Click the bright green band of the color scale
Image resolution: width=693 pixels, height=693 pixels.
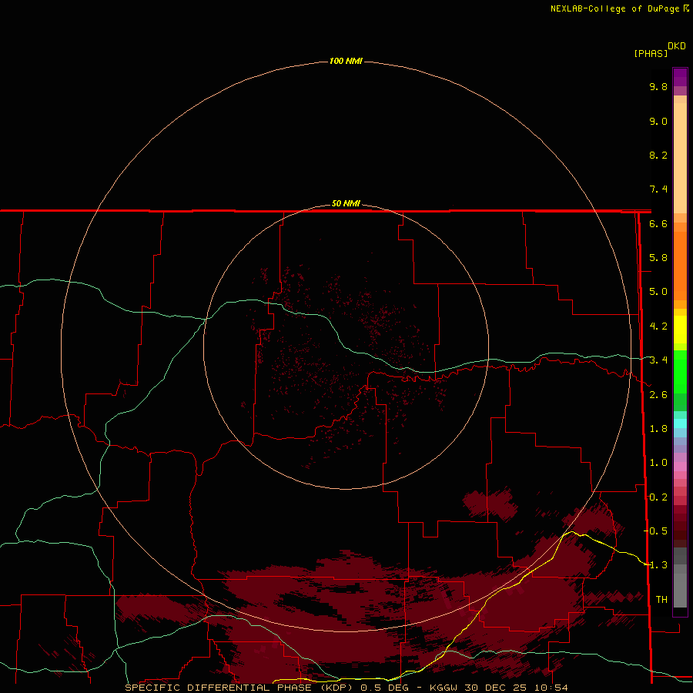[680, 372]
